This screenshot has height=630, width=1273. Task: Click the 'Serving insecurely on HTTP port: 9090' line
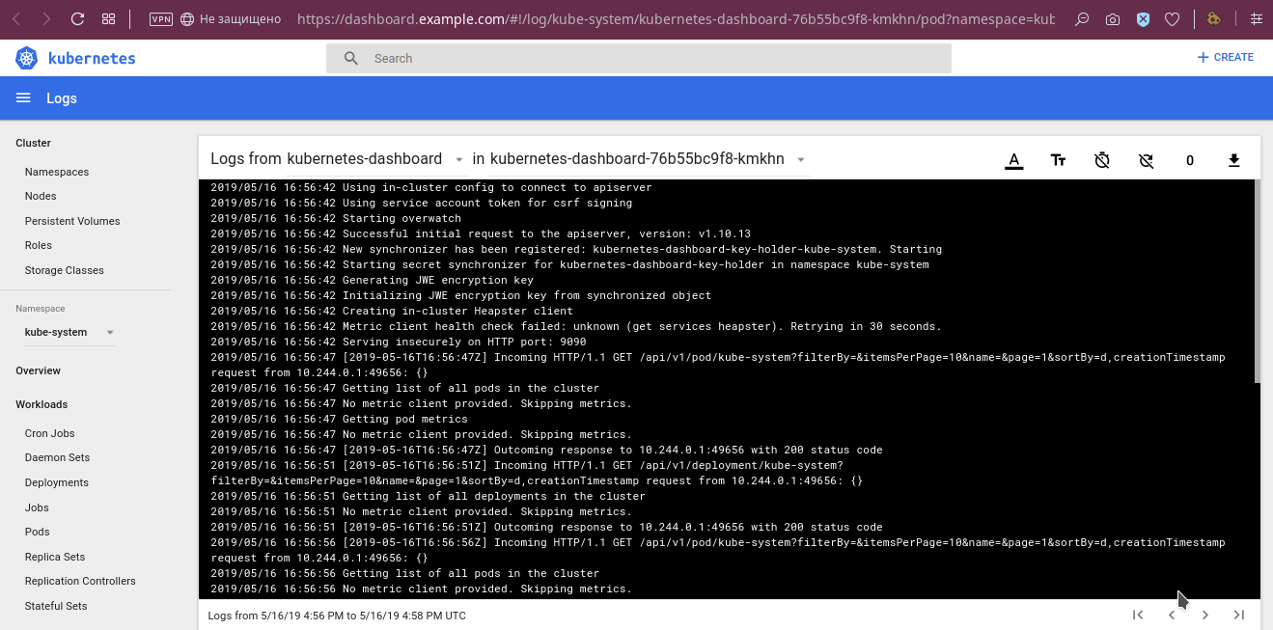coord(399,342)
